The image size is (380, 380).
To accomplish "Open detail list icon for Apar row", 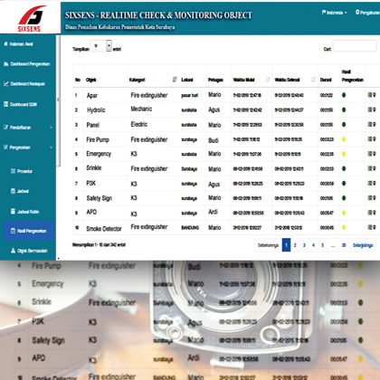I will 370,95.
